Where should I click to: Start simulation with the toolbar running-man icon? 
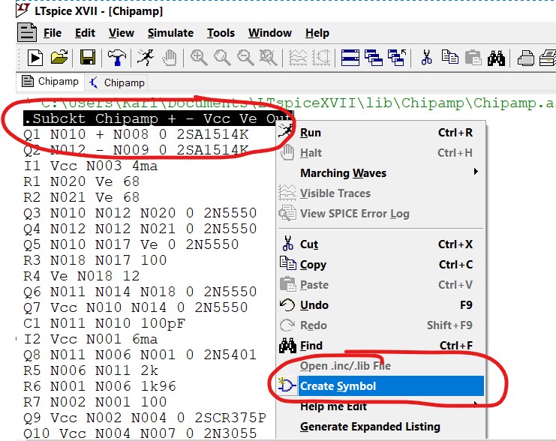tap(146, 58)
